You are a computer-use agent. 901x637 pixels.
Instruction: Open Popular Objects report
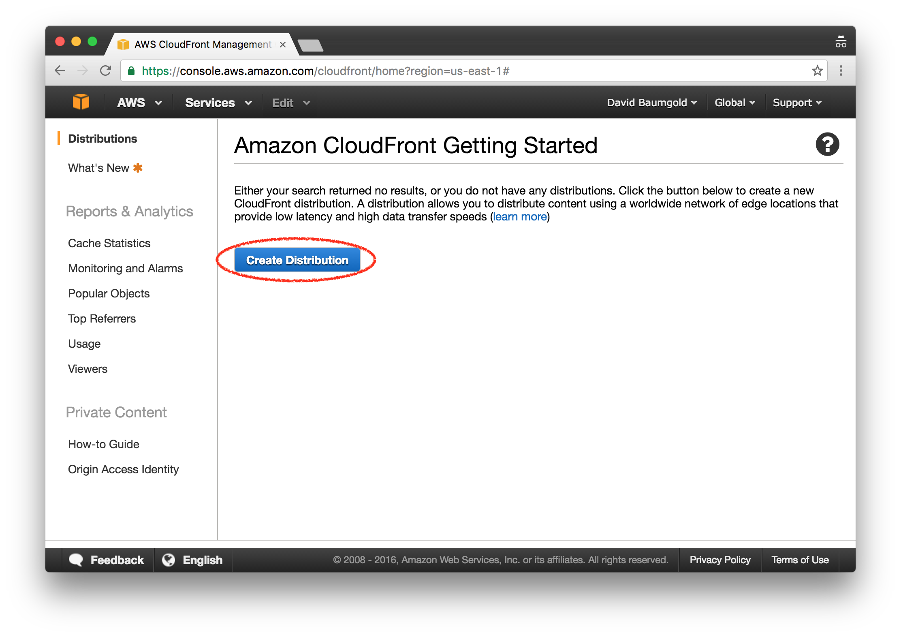pyautogui.click(x=109, y=293)
